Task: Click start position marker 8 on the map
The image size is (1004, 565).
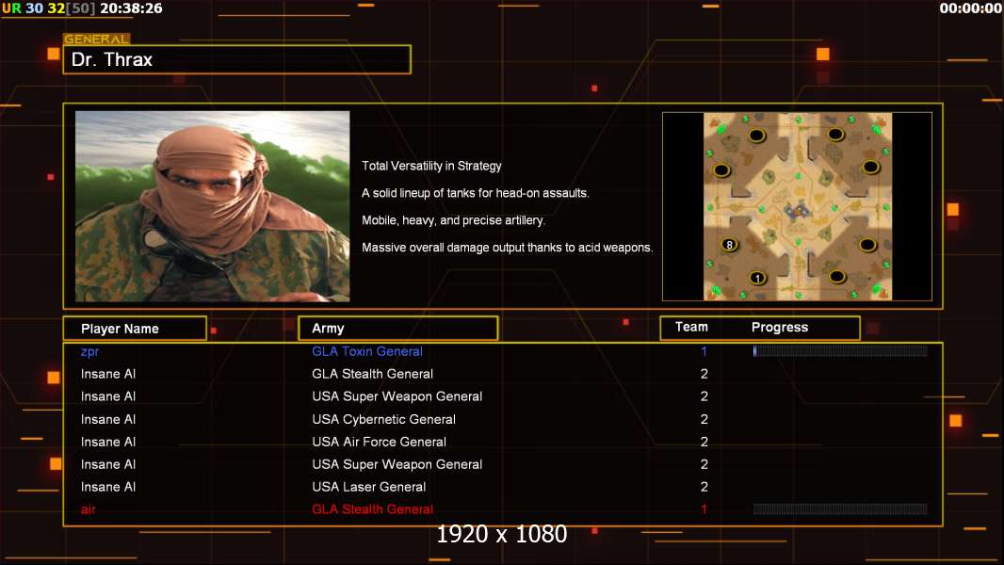Action: [x=729, y=245]
